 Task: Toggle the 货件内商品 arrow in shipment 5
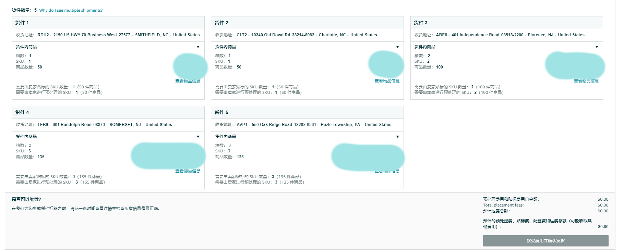(397, 137)
